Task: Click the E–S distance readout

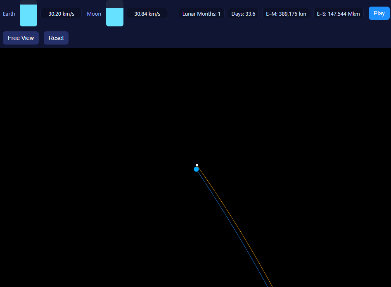Action: (338, 13)
